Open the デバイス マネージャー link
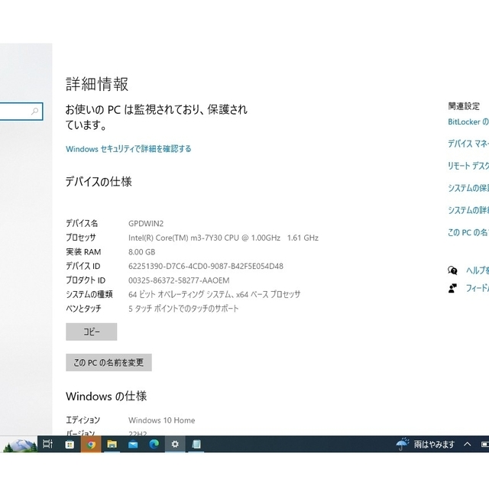Viewport: 489px width, 489px height. tap(468, 144)
